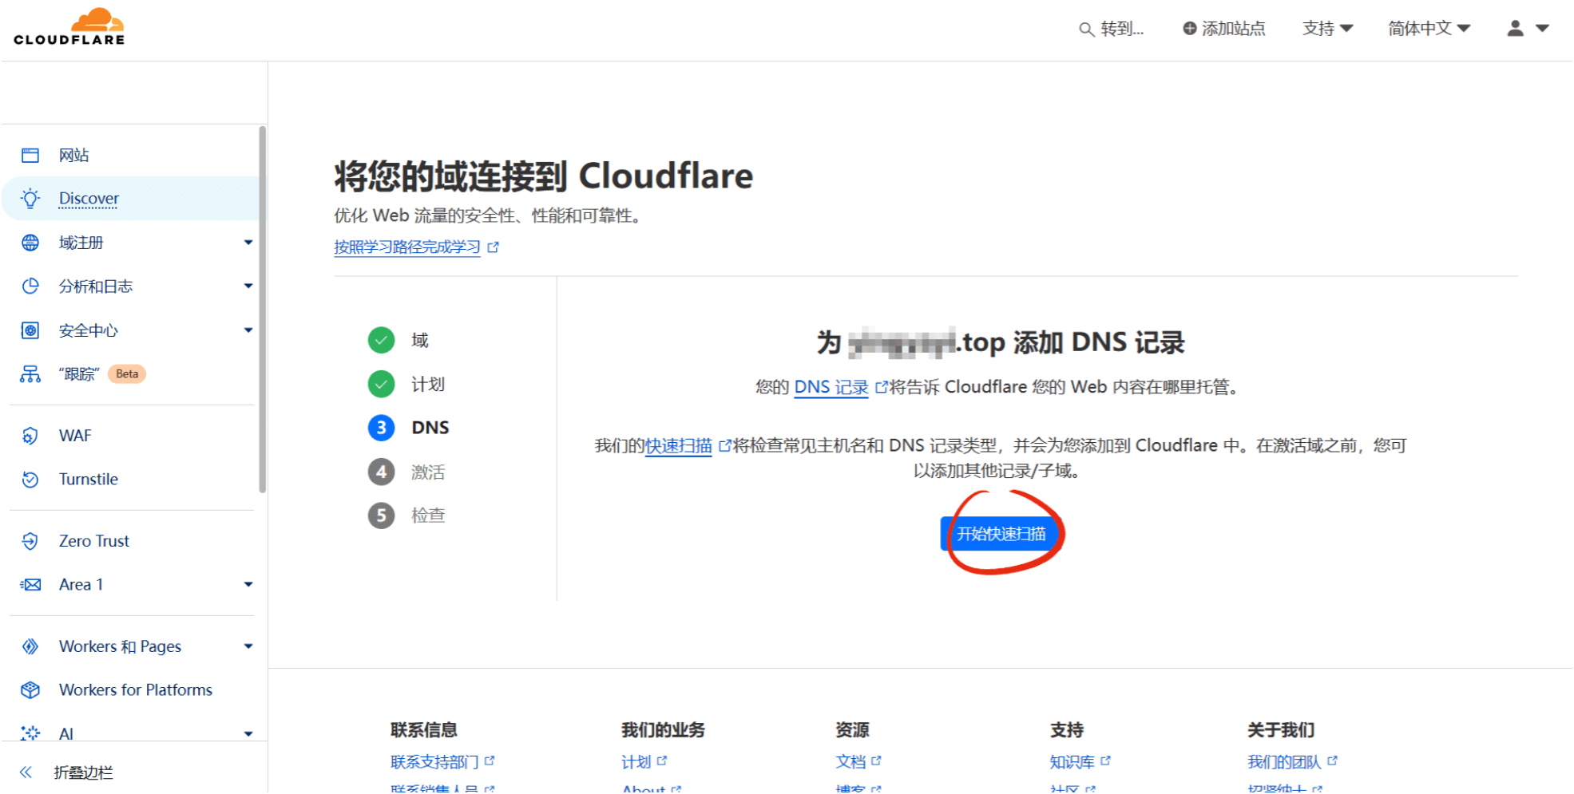Select the Discover sidebar item

tap(88, 198)
